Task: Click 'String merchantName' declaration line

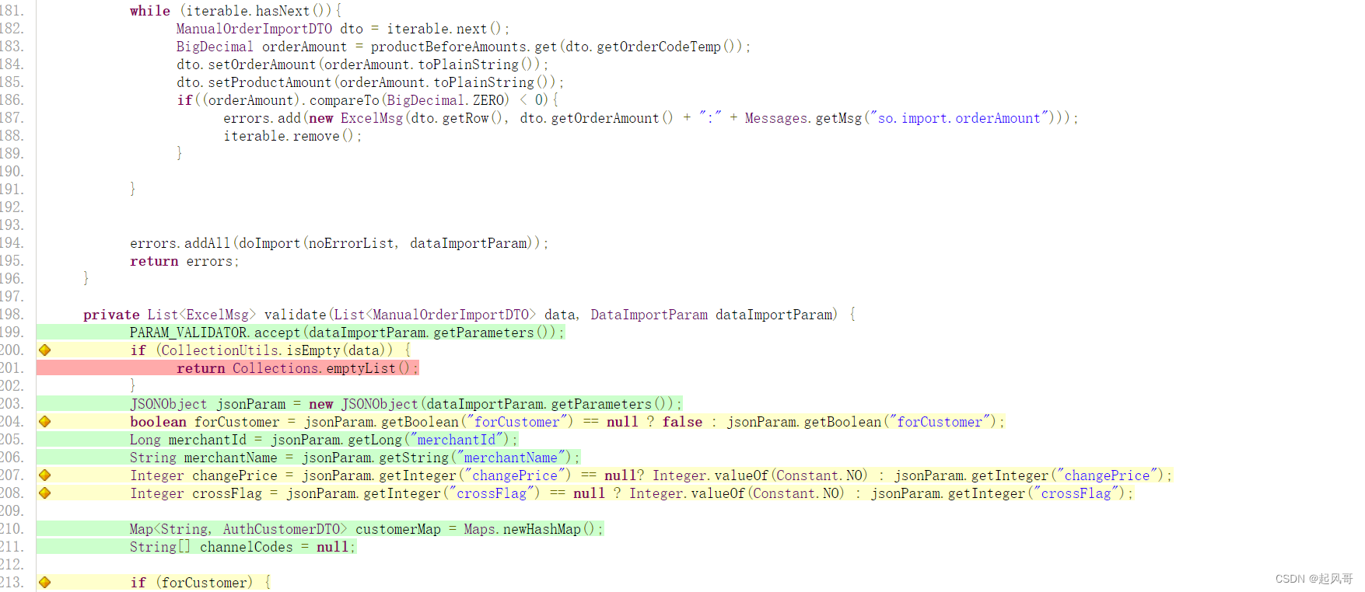Action: 355,458
